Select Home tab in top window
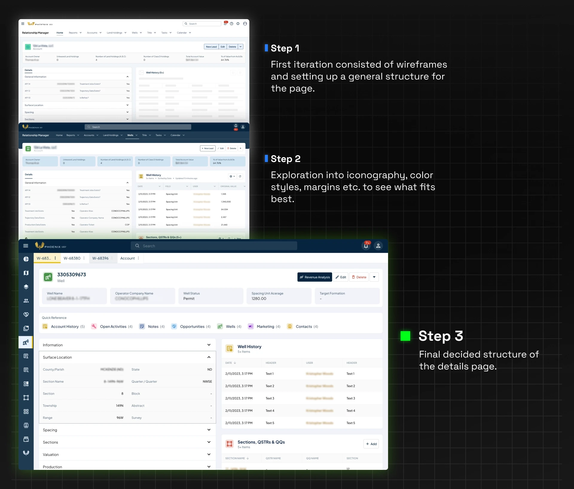Viewport: 574px width, 489px height. 60,33
